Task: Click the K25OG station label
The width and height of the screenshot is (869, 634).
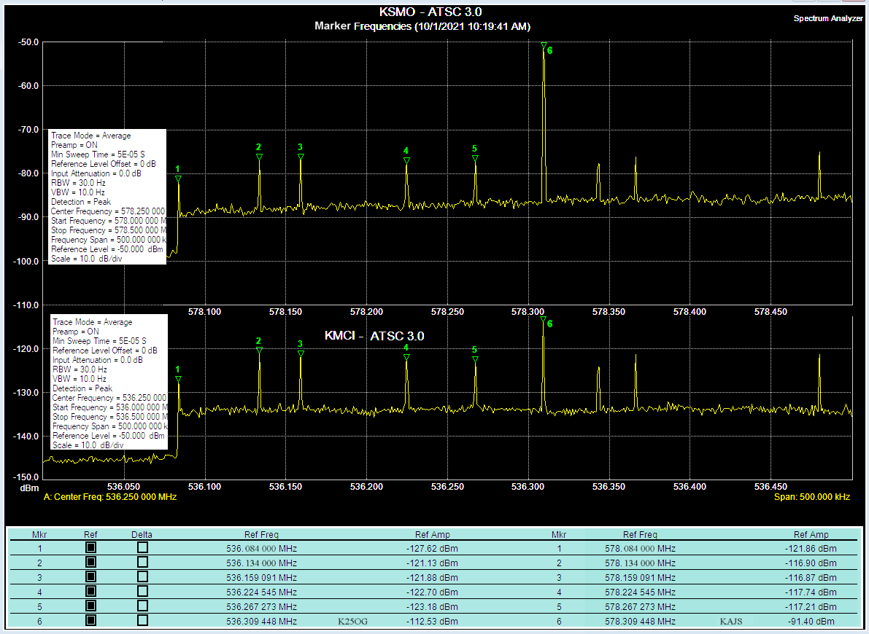Action: (x=352, y=622)
